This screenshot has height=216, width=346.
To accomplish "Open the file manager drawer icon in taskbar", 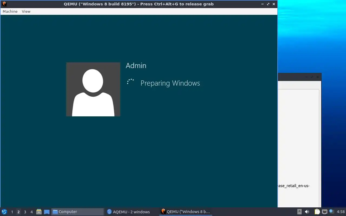I will pyautogui.click(x=39, y=212).
